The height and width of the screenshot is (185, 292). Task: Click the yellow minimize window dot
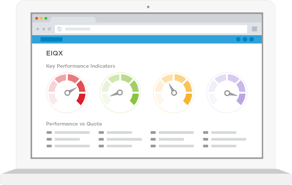[x=41, y=18]
